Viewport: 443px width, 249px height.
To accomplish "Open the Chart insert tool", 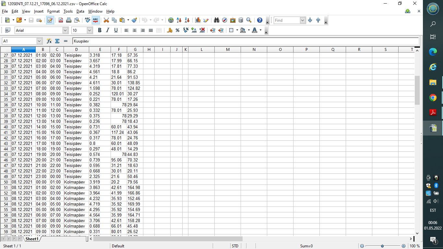I will coord(198,20).
